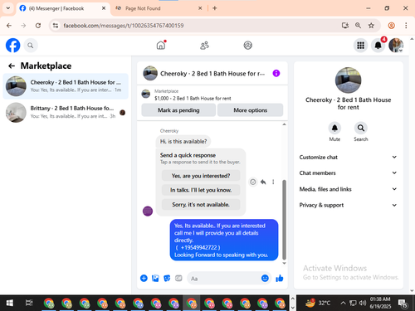This screenshot has height=311, width=415.
Task: Open the $1,000 2 Bed 1 Bath listing link
Action: click(x=193, y=99)
